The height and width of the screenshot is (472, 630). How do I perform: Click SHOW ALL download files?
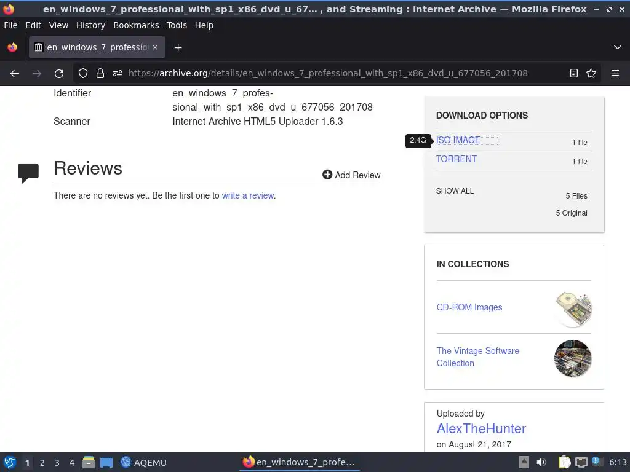455,191
